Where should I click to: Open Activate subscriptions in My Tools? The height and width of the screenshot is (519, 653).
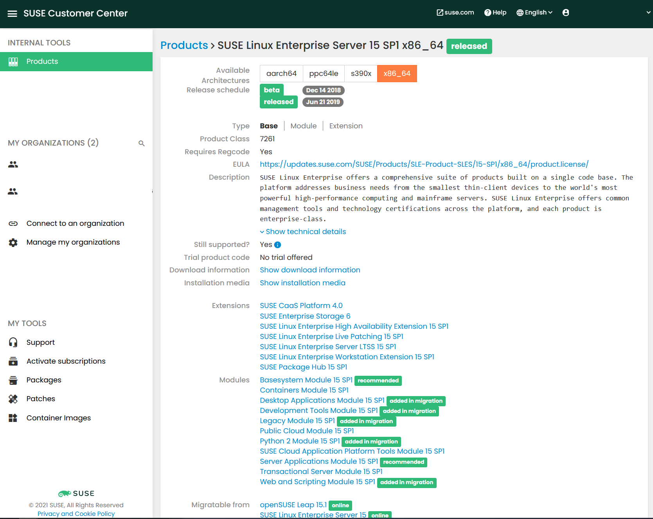(66, 361)
